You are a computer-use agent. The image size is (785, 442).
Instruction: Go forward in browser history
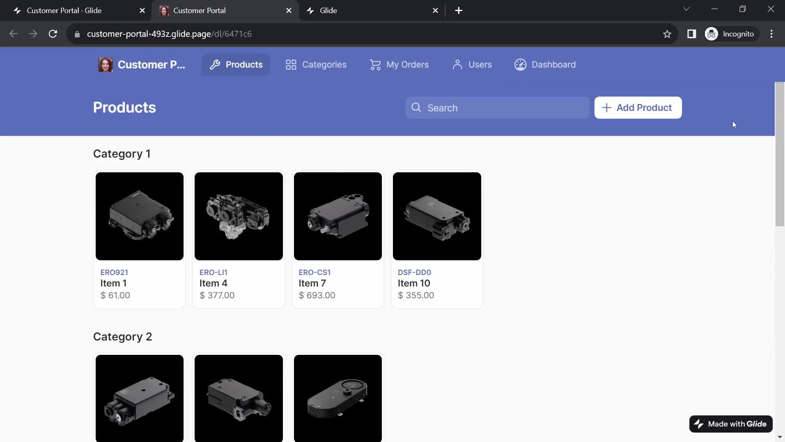tap(33, 34)
